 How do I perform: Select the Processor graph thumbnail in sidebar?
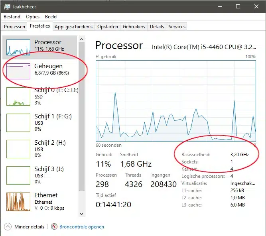(18, 47)
